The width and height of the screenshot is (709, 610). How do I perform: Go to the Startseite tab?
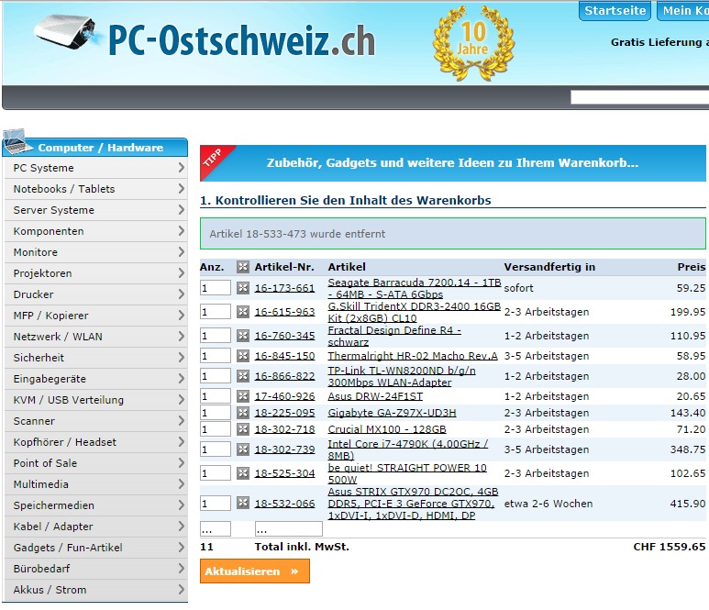coord(615,11)
